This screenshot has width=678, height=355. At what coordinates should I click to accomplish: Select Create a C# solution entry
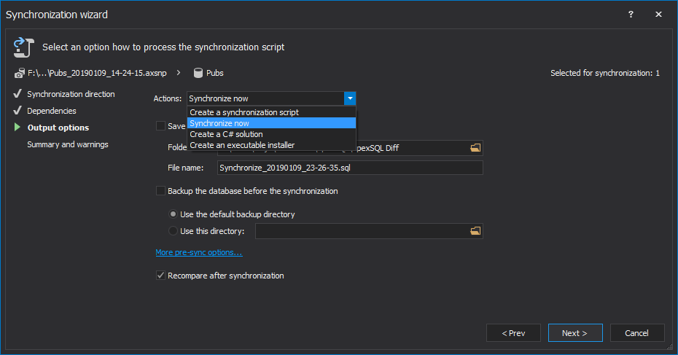pyautogui.click(x=226, y=134)
